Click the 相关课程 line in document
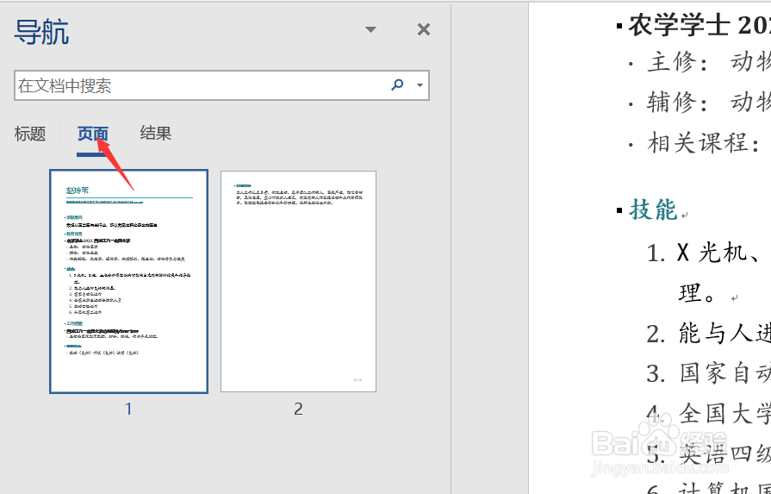The image size is (771, 494). pyautogui.click(x=704, y=143)
